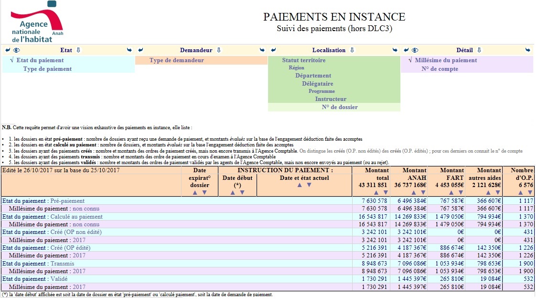The width and height of the screenshot is (538, 299).
Task: Open the Créé (OP non édité) row
Action: 267,232
